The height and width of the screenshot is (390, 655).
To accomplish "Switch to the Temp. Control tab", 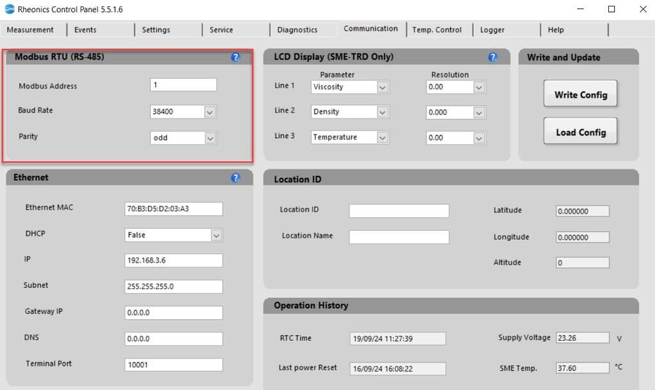I will (439, 29).
